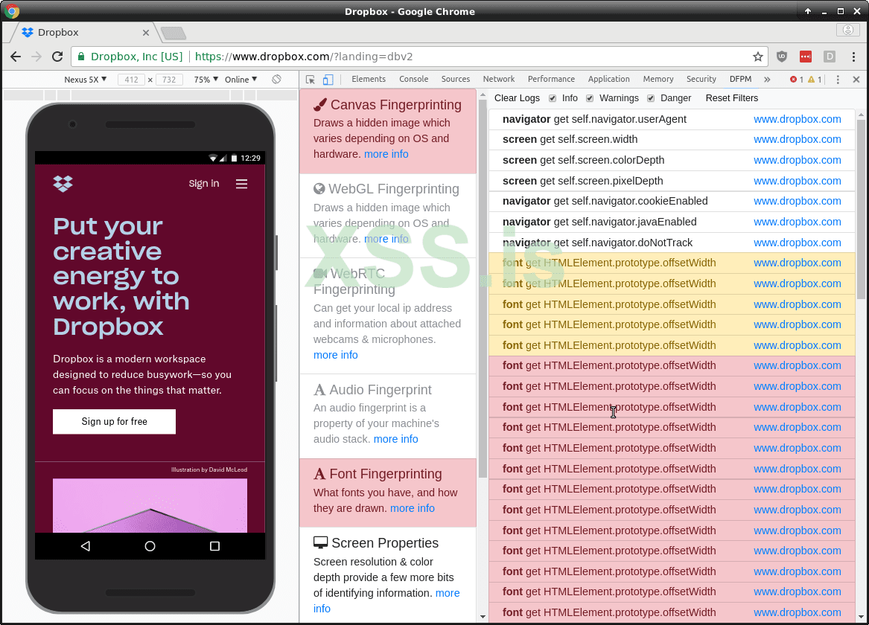869x625 pixels.
Task: Go back using the browser back arrow
Action: [x=16, y=57]
